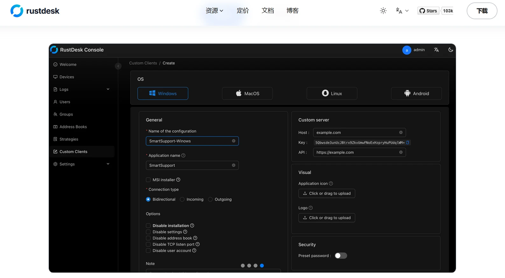The width and height of the screenshot is (505, 278).
Task: Open Welcome in the sidebar
Action: pyautogui.click(x=82, y=64)
